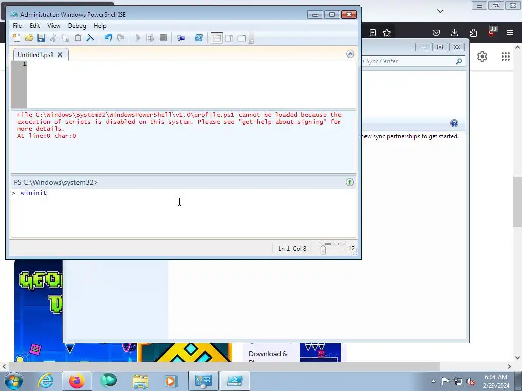The width and height of the screenshot is (522, 391).
Task: Open the Google apps grid icon
Action: click(x=506, y=57)
